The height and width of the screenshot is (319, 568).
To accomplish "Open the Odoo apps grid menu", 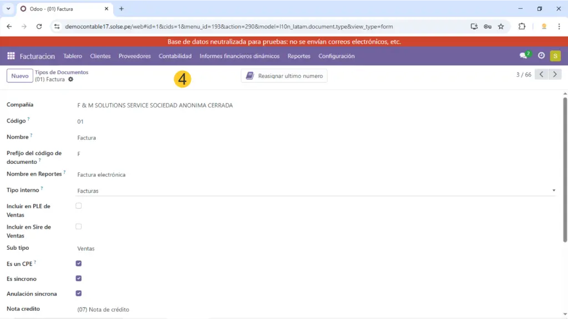I will tap(11, 56).
